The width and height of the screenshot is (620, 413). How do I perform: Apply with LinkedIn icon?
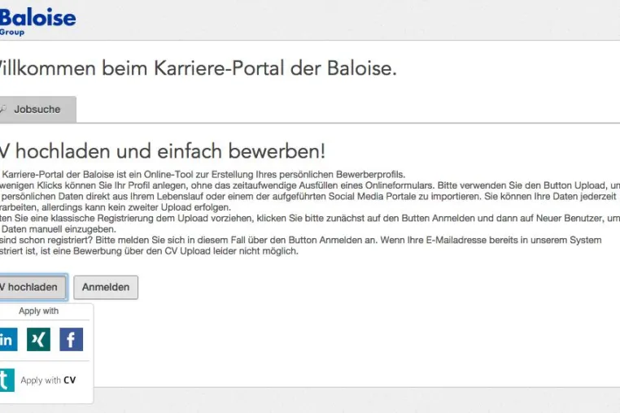[x=8, y=340]
